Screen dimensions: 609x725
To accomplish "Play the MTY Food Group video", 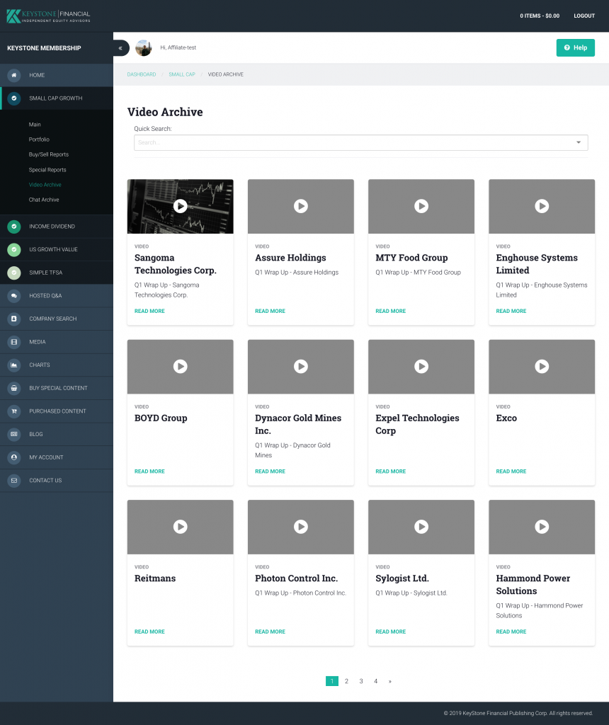I will (x=421, y=206).
